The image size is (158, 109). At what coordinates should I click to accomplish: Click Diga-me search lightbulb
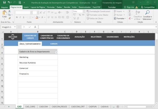pyautogui.click(x=129, y=7)
